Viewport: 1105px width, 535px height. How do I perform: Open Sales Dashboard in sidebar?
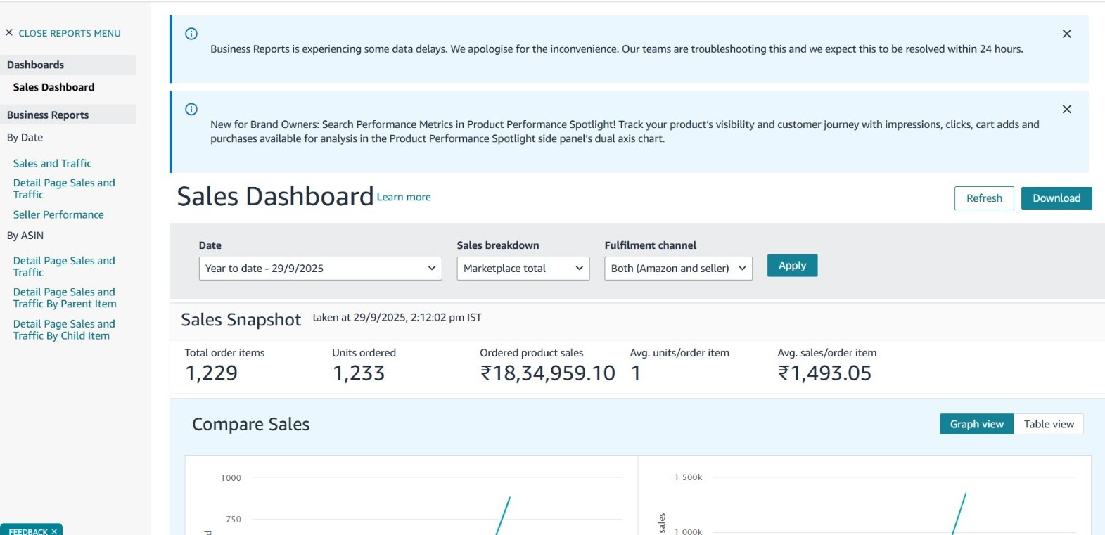tap(53, 87)
